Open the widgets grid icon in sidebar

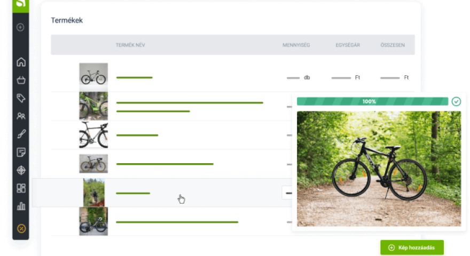click(x=21, y=188)
